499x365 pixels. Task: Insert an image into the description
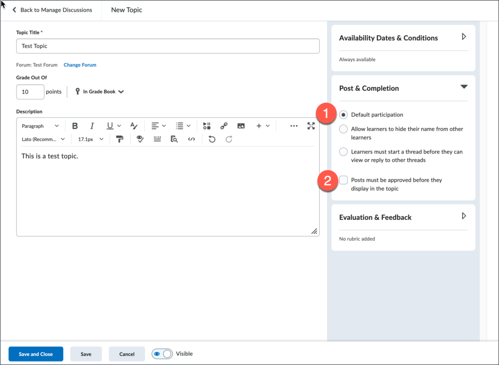click(241, 126)
